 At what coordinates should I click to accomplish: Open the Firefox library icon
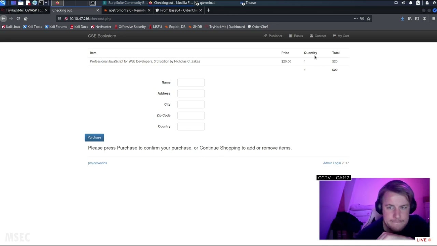coord(410,19)
